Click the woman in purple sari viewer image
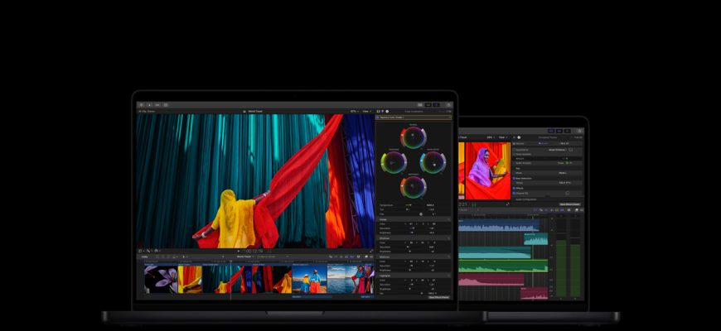721x331 pixels. 488,170
